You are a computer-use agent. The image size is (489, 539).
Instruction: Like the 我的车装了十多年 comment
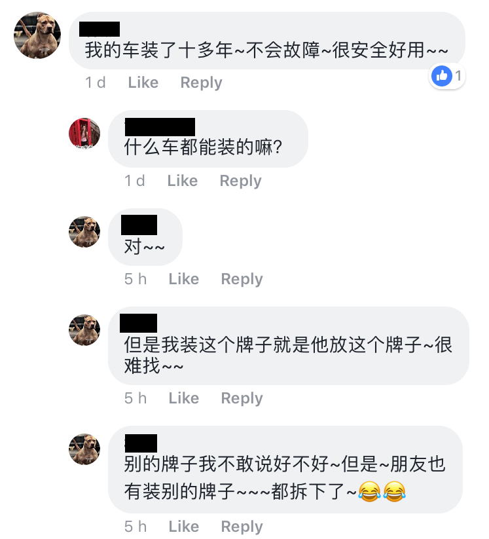[x=143, y=83]
